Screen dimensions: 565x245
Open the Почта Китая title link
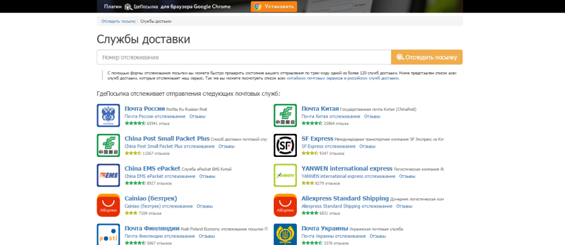[320, 108]
